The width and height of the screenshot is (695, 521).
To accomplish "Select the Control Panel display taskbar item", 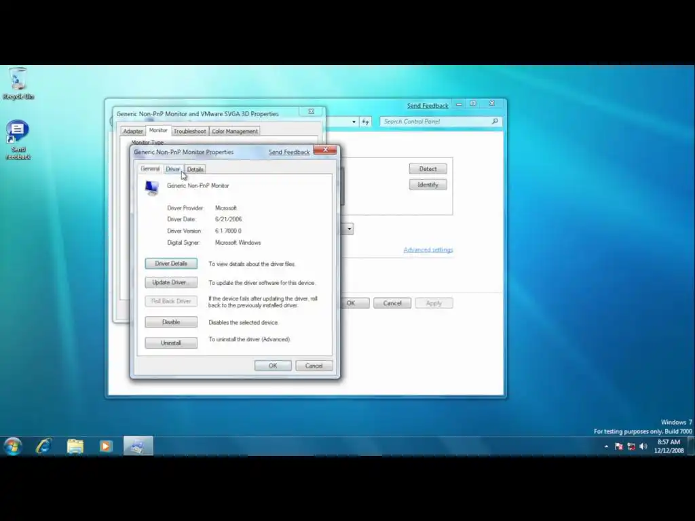I will click(138, 446).
